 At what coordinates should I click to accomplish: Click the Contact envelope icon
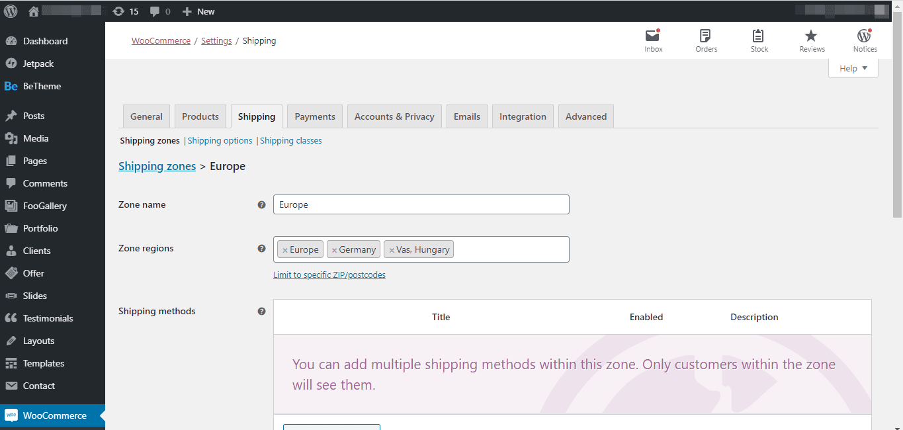(x=11, y=386)
